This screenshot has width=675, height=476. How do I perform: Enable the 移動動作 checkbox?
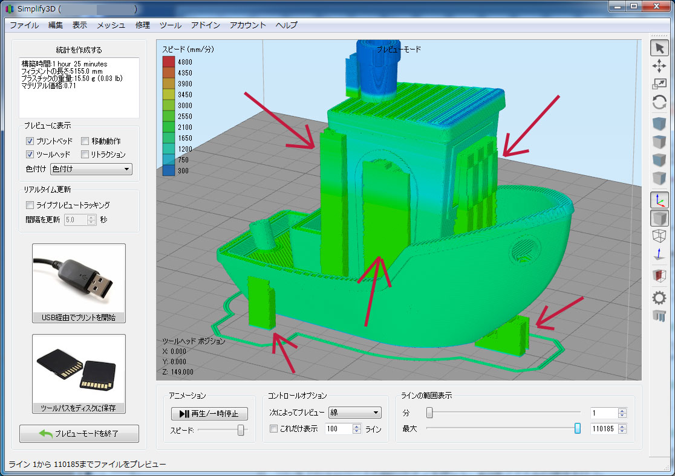tap(85, 141)
